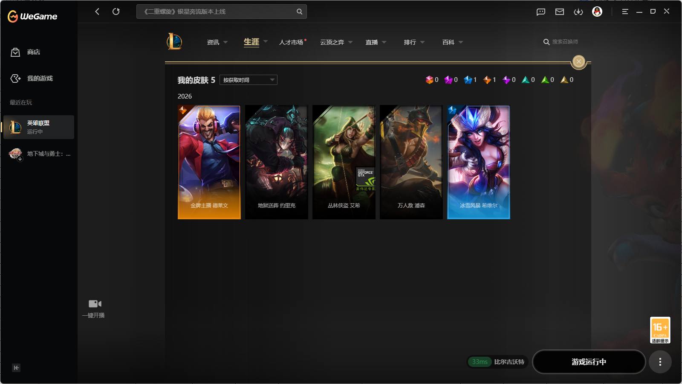Click the orange skin gem counter icon
682x384 pixels.
tap(487, 80)
